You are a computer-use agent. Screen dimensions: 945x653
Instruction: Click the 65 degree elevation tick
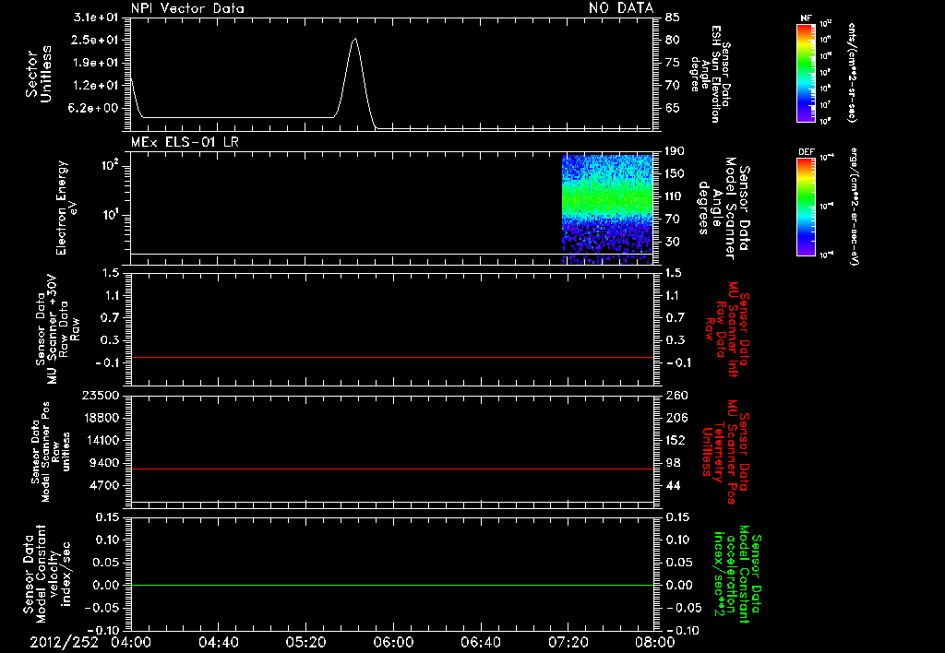point(673,109)
